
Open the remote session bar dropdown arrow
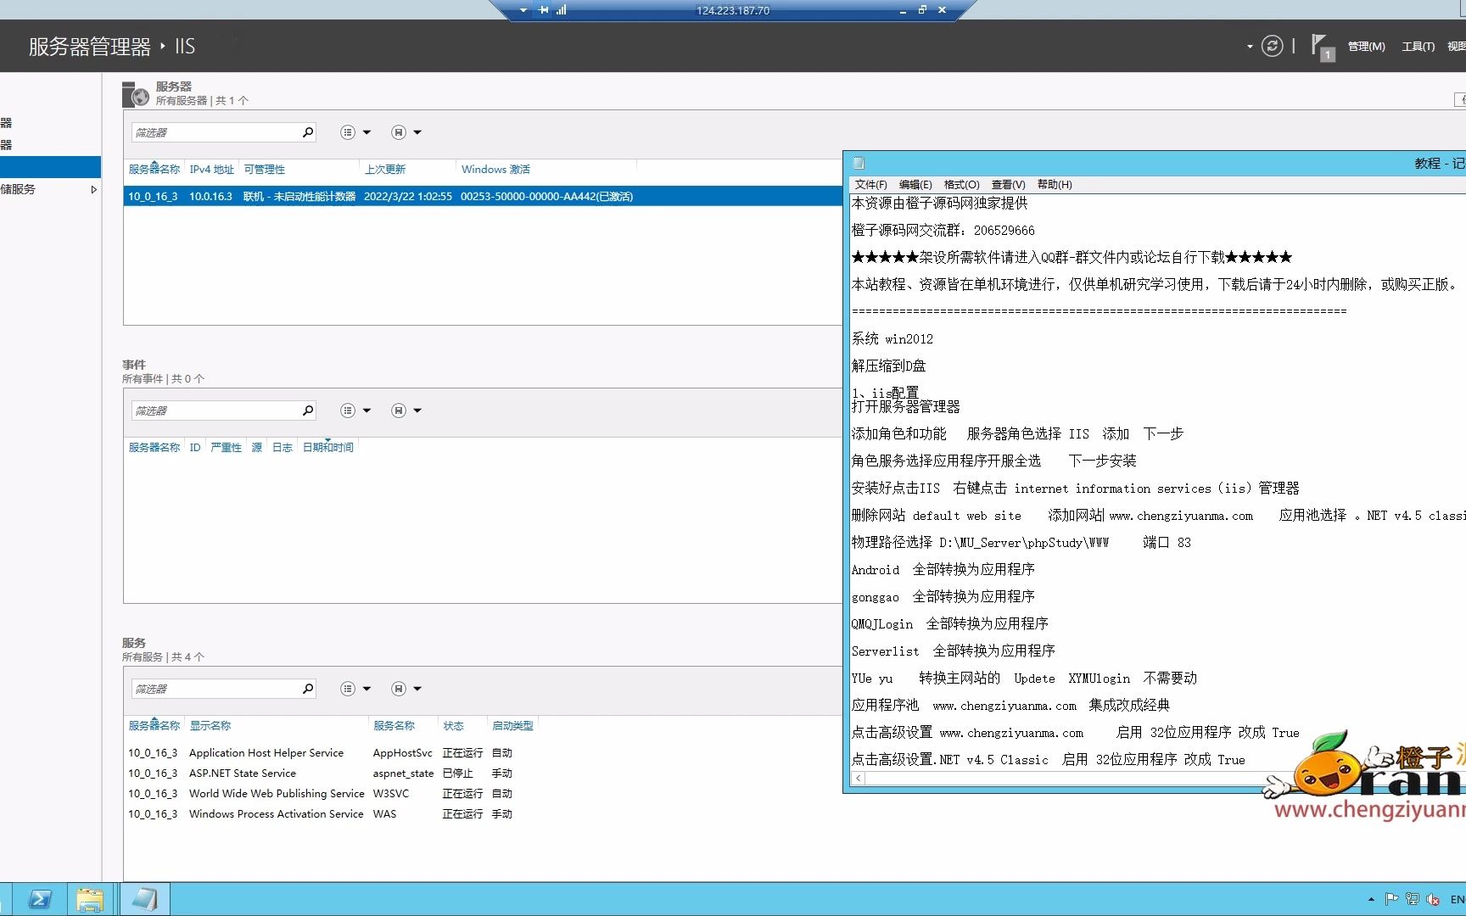click(x=523, y=10)
